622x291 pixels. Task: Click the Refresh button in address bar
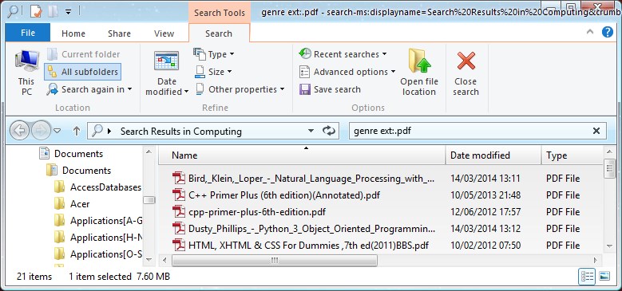click(x=329, y=131)
